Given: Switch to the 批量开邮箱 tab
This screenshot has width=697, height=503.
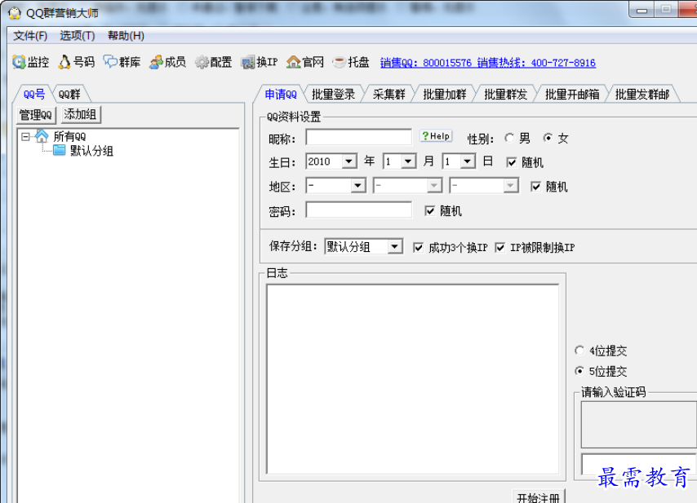Looking at the screenshot, I should (572, 95).
